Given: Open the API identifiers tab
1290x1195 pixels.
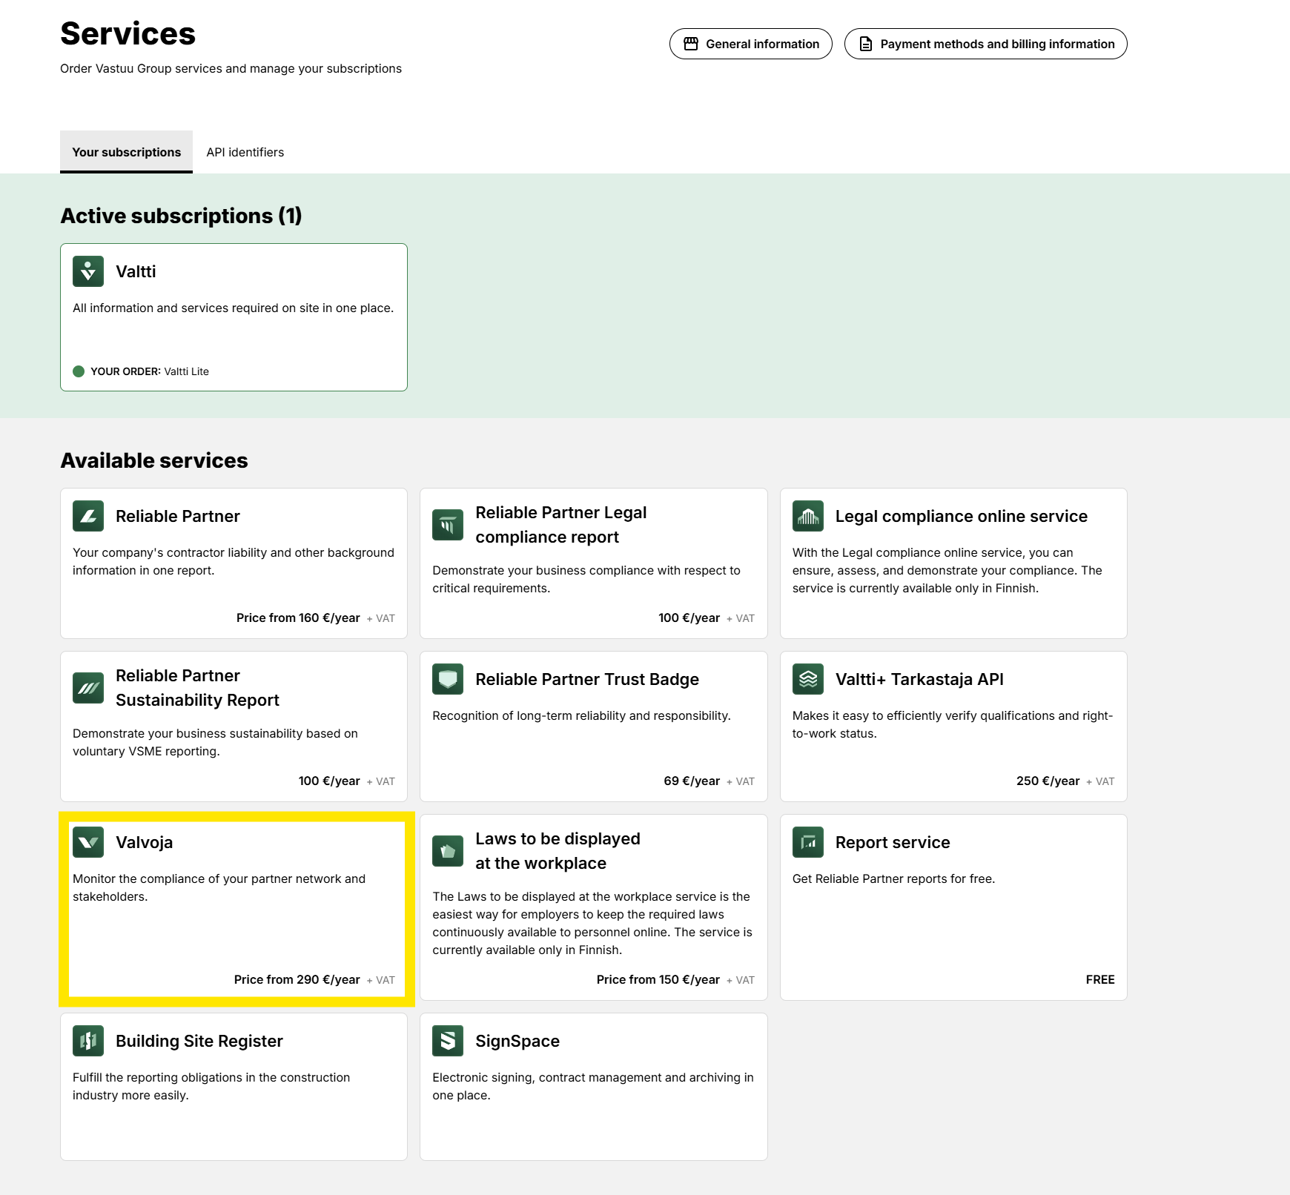Looking at the screenshot, I should (x=245, y=152).
